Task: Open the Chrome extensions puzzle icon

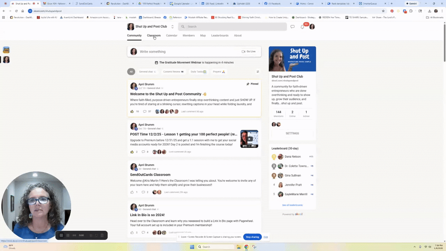Action: pyautogui.click(x=411, y=11)
